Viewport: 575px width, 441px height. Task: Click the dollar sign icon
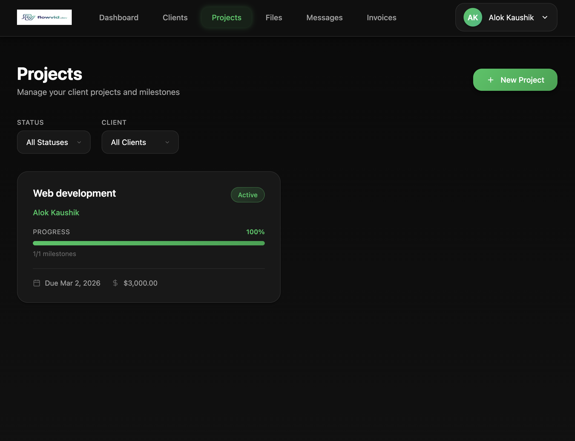[115, 283]
